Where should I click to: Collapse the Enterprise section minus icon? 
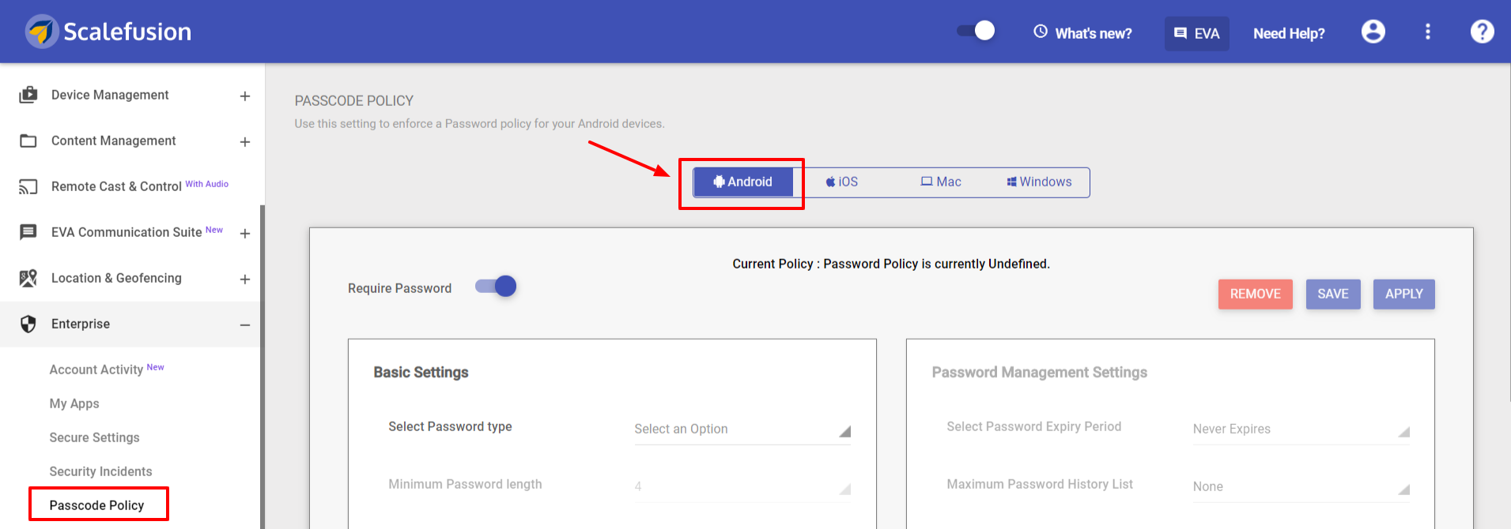click(x=245, y=325)
